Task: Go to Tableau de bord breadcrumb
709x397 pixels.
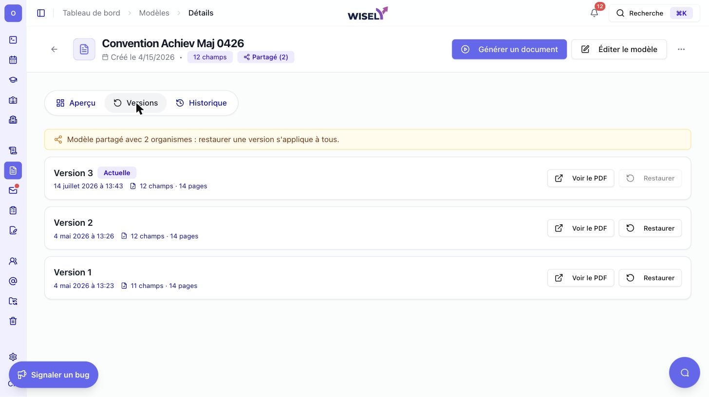Action: [x=92, y=13]
